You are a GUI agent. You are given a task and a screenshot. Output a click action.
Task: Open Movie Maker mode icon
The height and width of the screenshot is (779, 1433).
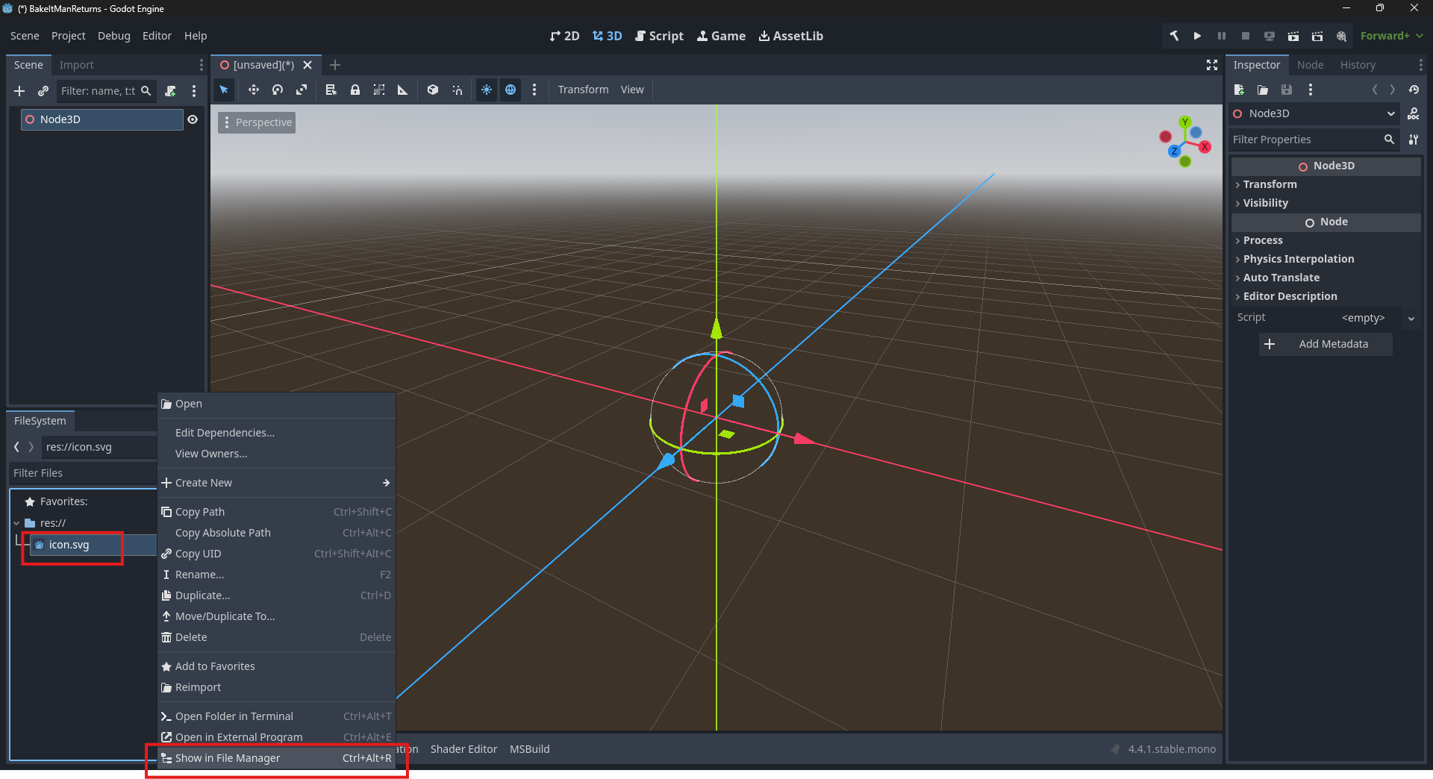point(1341,36)
